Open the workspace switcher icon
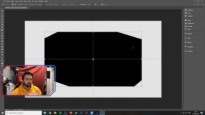The image size is (205, 115). pyautogui.click(x=199, y=4)
